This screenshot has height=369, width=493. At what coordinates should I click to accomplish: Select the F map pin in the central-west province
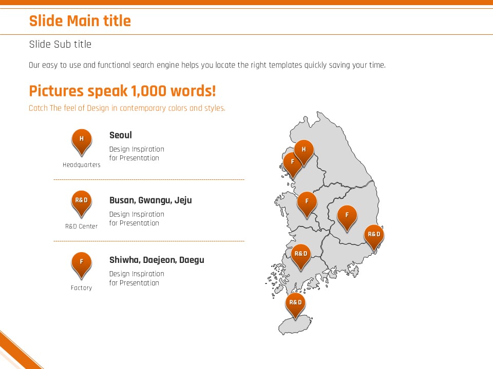click(307, 202)
